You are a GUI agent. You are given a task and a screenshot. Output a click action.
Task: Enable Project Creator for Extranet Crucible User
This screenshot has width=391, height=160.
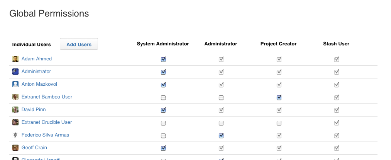click(x=279, y=123)
